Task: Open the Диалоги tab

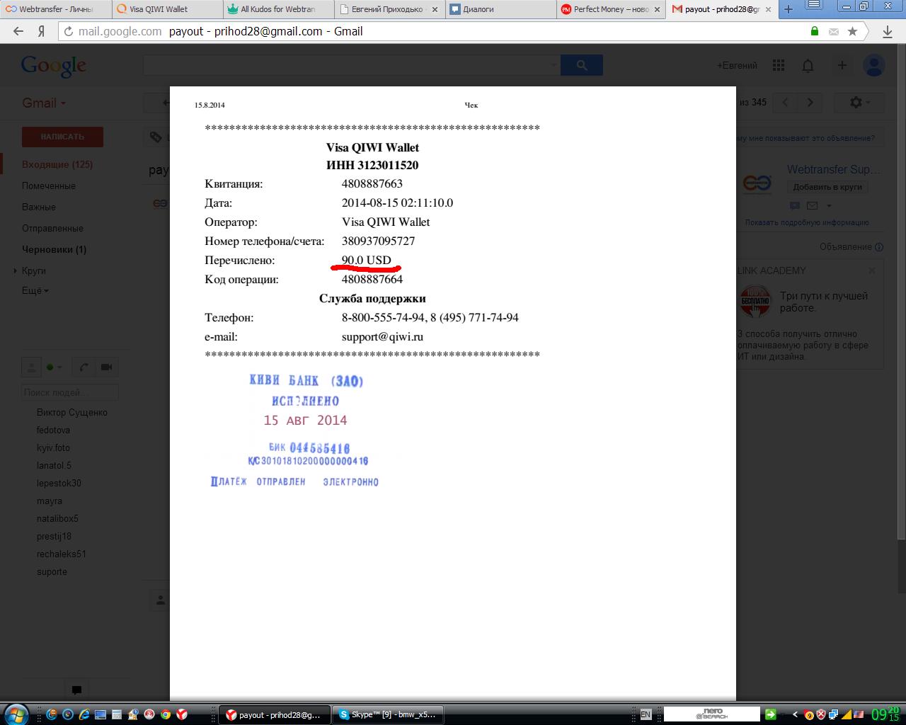Action: pyautogui.click(x=501, y=9)
